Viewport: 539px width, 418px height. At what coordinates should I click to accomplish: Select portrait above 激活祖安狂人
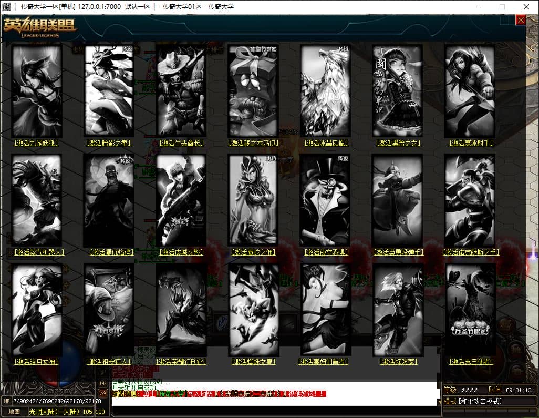point(109,310)
